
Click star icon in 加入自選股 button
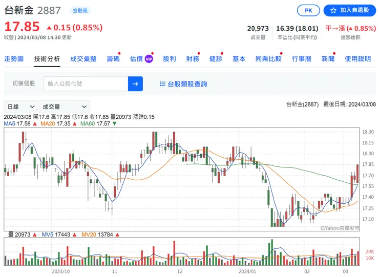[x=333, y=10]
